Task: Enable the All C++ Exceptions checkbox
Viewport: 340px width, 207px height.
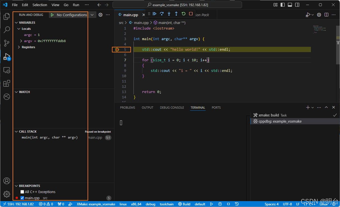Action: tap(22, 192)
